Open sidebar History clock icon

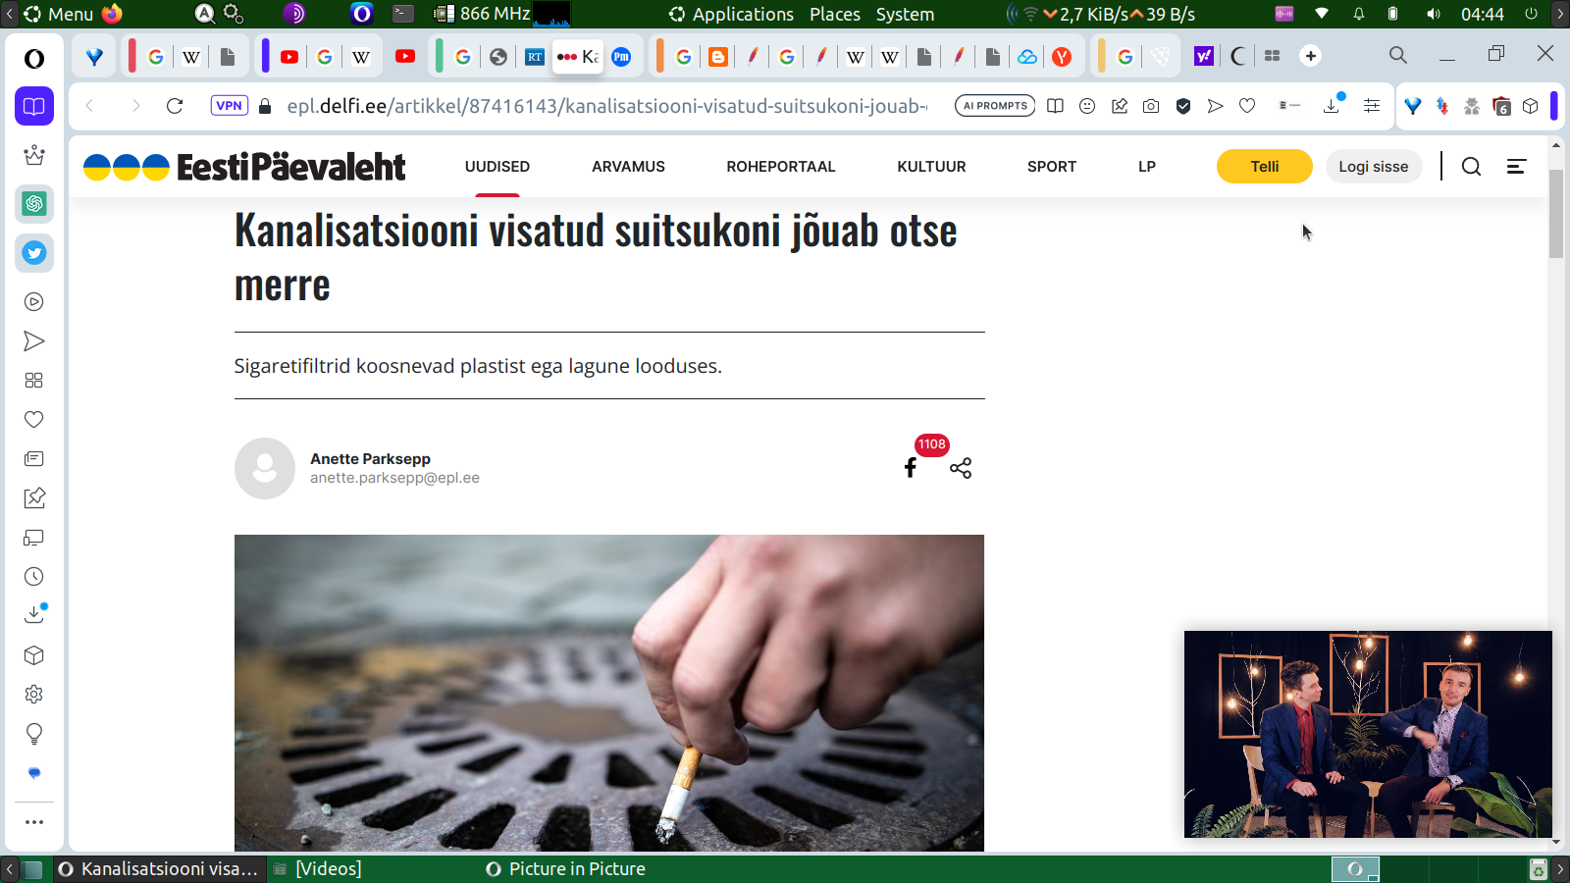point(34,577)
